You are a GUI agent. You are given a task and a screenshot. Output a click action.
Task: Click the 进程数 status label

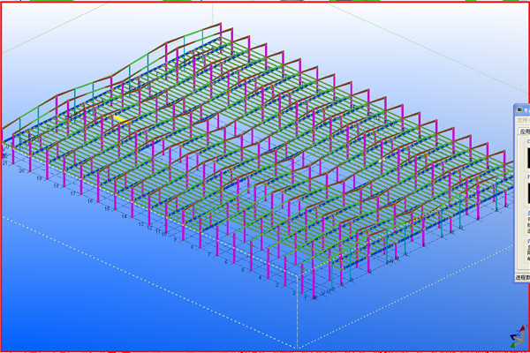(522, 277)
